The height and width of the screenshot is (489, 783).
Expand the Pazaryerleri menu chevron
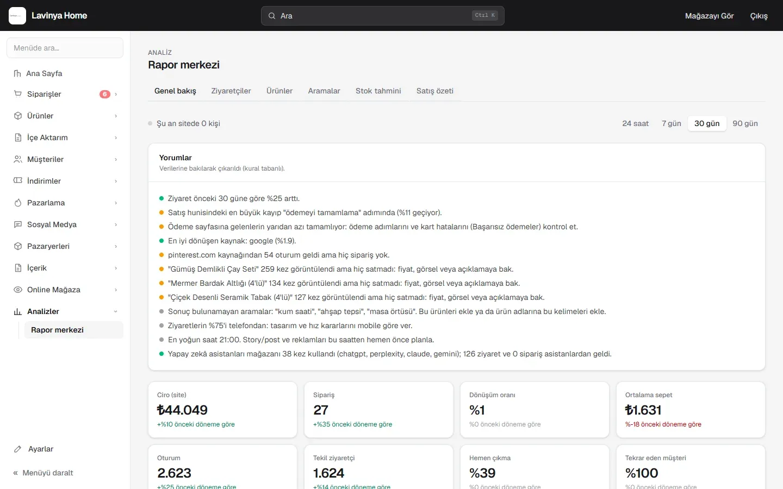(116, 246)
